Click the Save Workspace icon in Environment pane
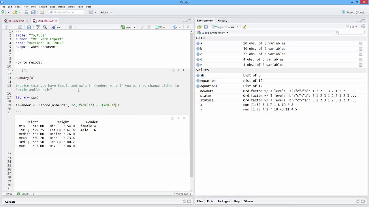Viewport: 369px width, 207px height. [206, 27]
